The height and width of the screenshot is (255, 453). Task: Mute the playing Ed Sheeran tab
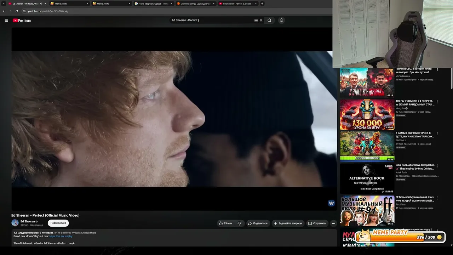coord(41,4)
